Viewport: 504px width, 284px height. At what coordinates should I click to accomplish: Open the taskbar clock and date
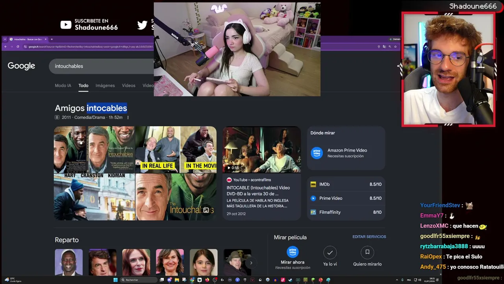tap(429, 280)
